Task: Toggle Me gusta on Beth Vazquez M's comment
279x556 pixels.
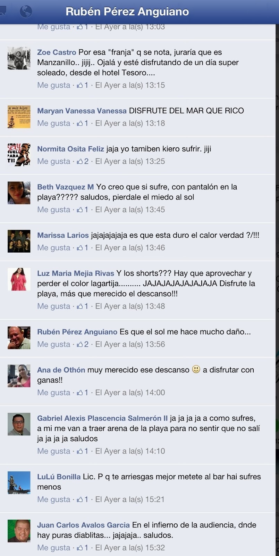Action: [x=54, y=210]
